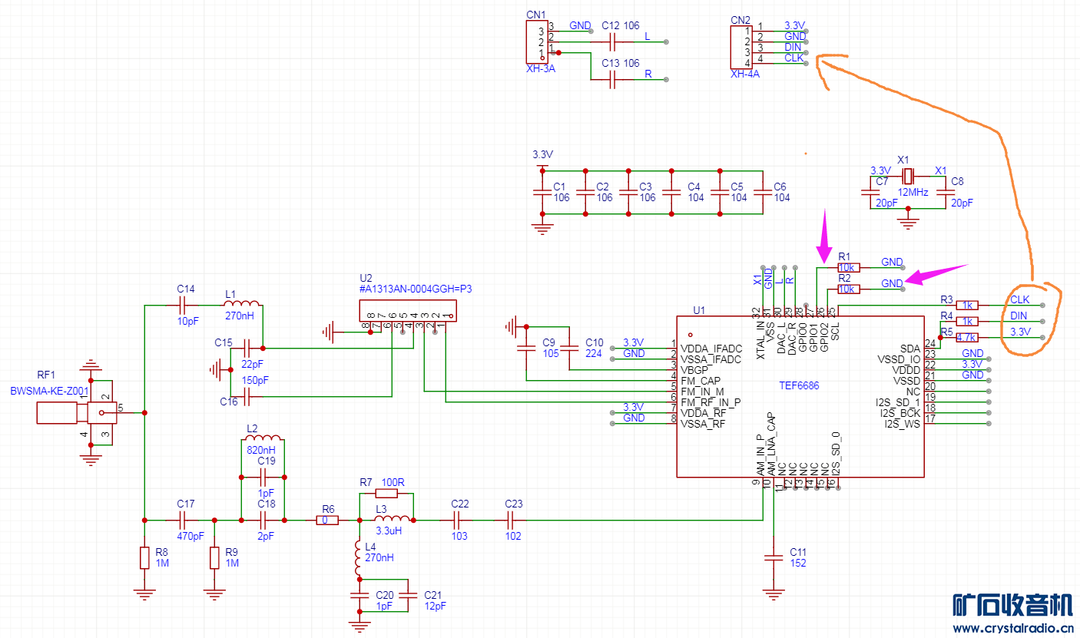Image resolution: width=1080 pixels, height=638 pixels.
Task: Click the C9 105 capacitor designator
Action: [x=548, y=342]
